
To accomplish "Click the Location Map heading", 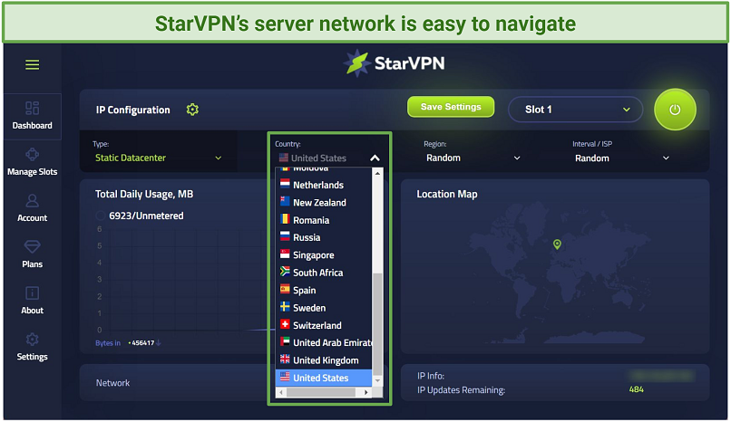I will coord(446,194).
